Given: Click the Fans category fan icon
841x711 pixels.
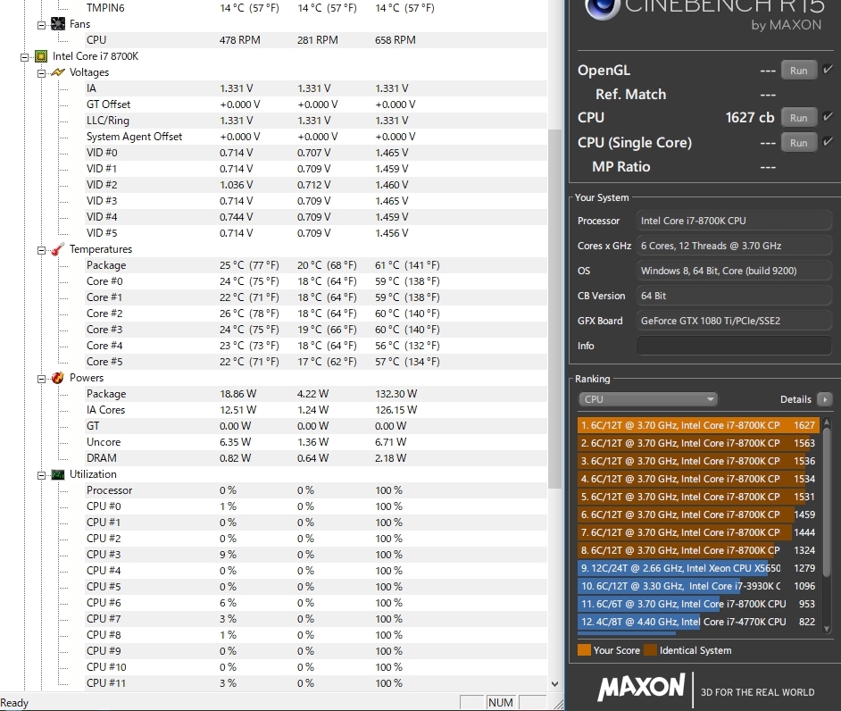Looking at the screenshot, I should pos(57,24).
